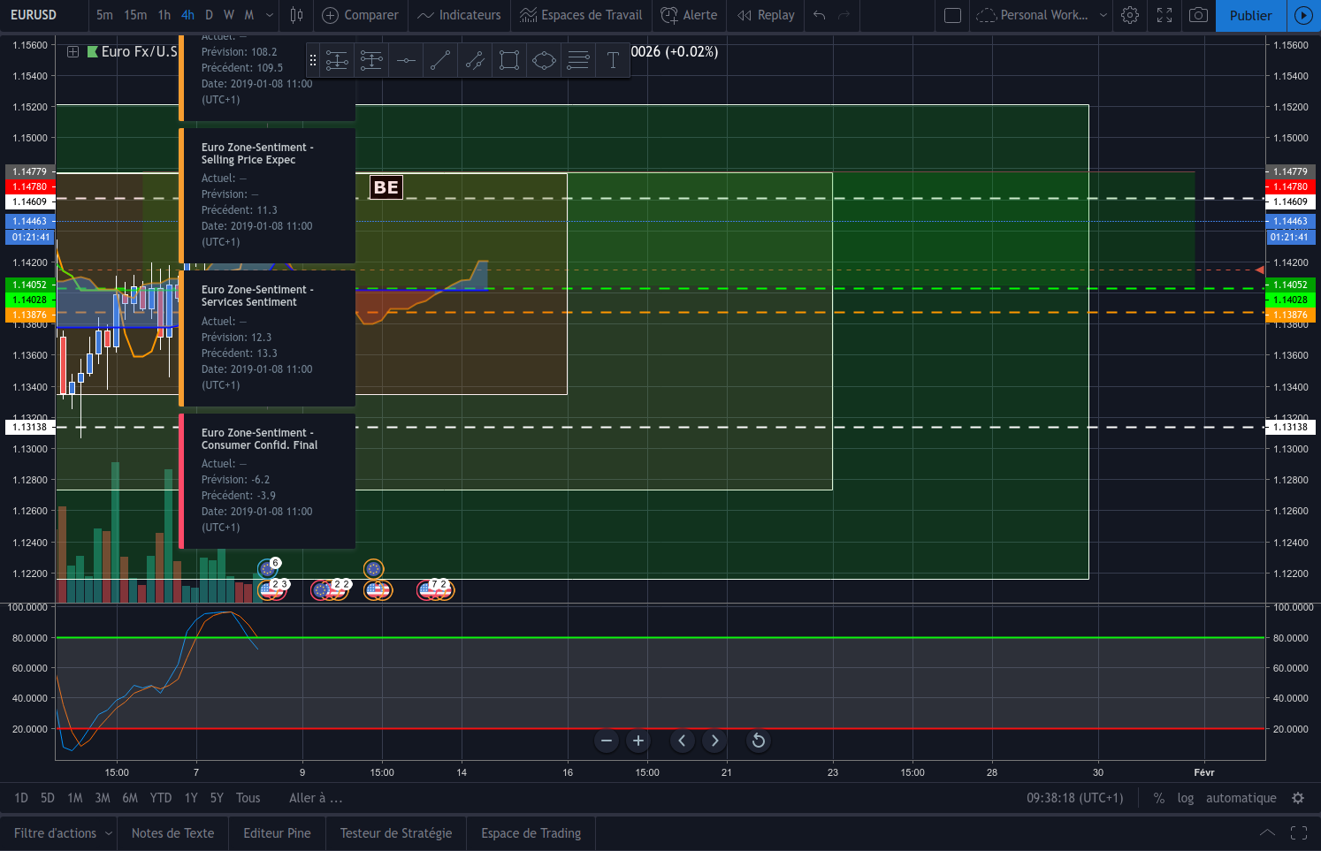This screenshot has height=851, width=1321.
Task: Open the Testeur de Stratégie tab
Action: point(395,833)
